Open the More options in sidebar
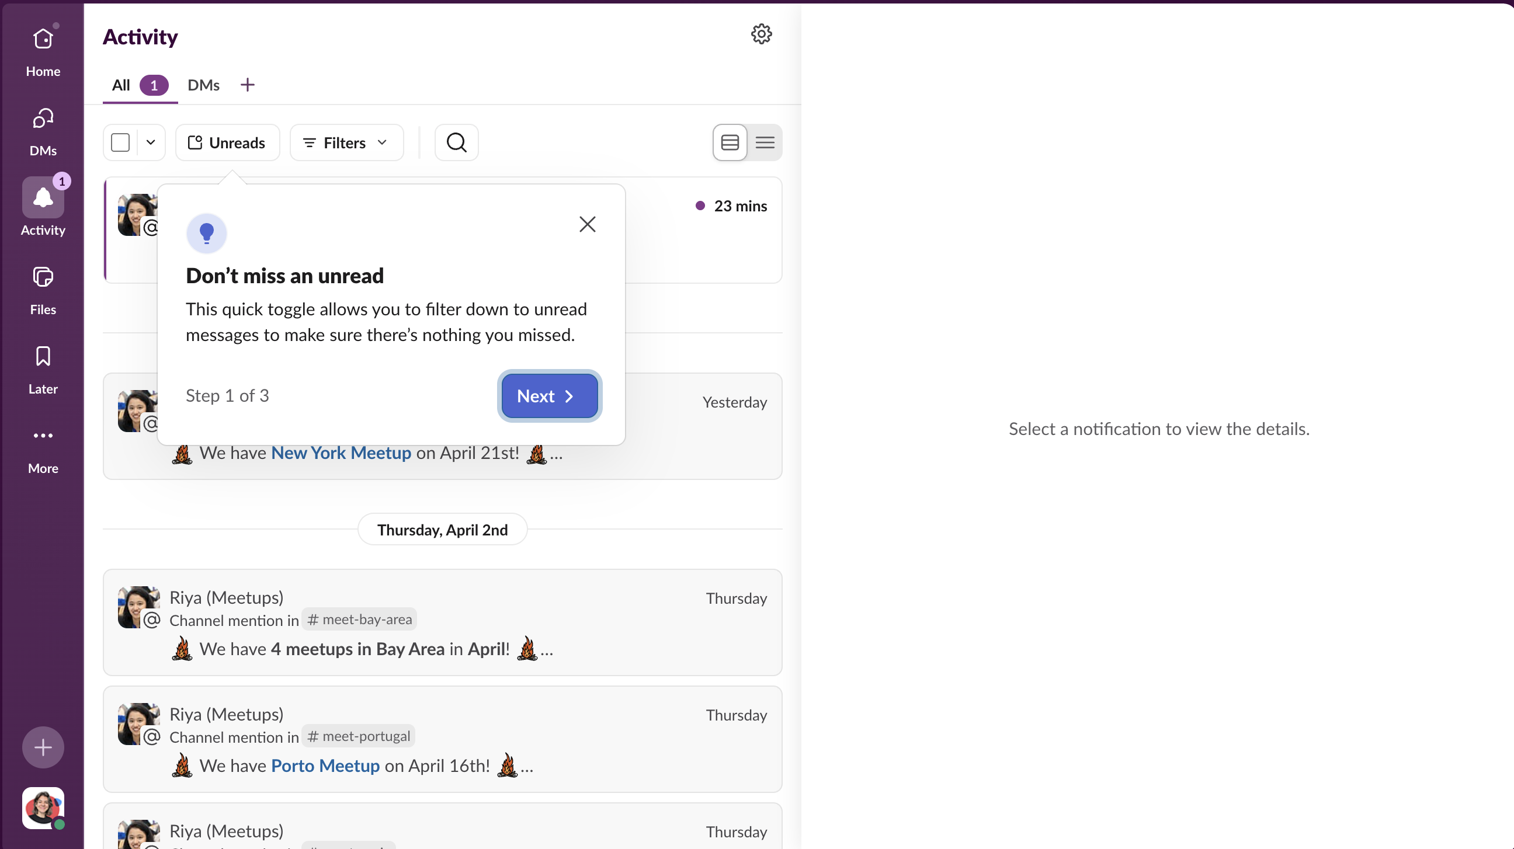Image resolution: width=1514 pixels, height=849 pixels. point(42,445)
